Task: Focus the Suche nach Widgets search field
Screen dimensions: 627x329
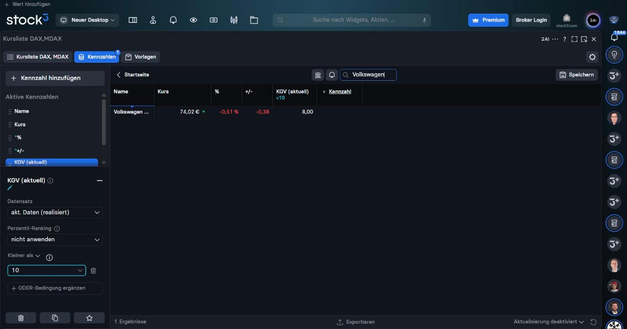Action: (x=352, y=20)
